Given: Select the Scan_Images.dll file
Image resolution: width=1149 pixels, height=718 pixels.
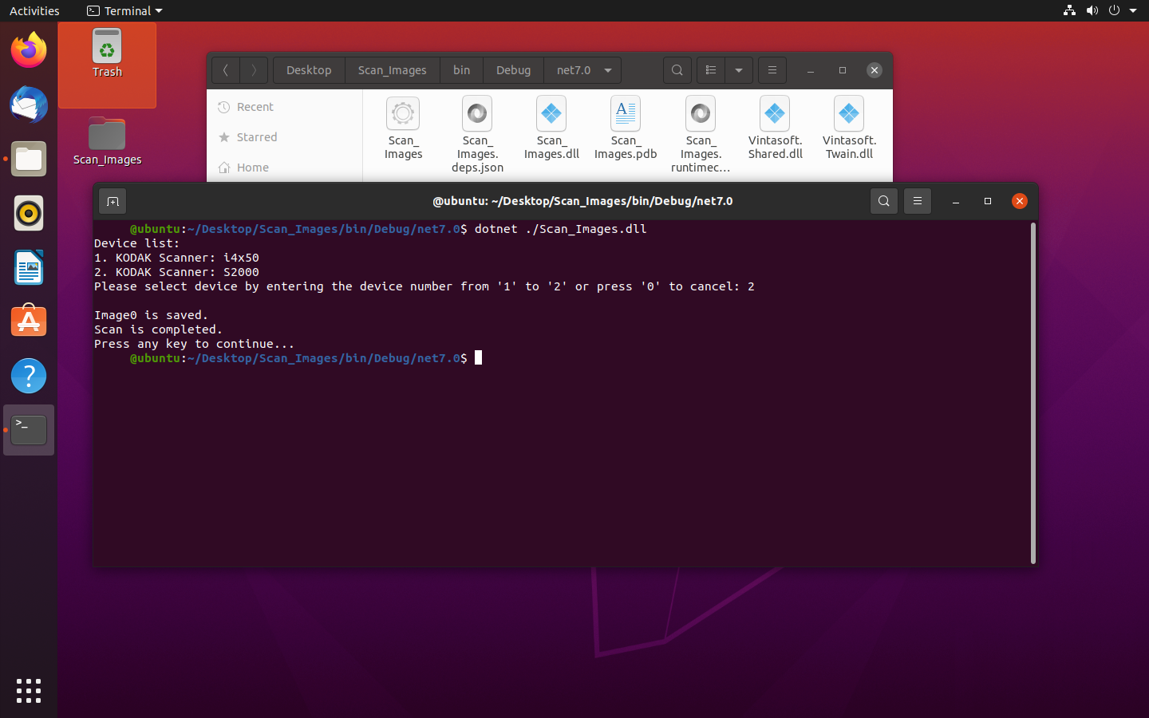Looking at the screenshot, I should 551,129.
